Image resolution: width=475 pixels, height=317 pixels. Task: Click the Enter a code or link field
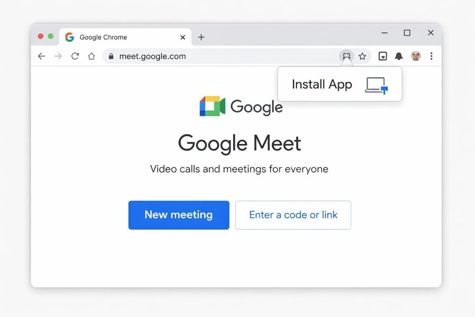pyautogui.click(x=293, y=215)
